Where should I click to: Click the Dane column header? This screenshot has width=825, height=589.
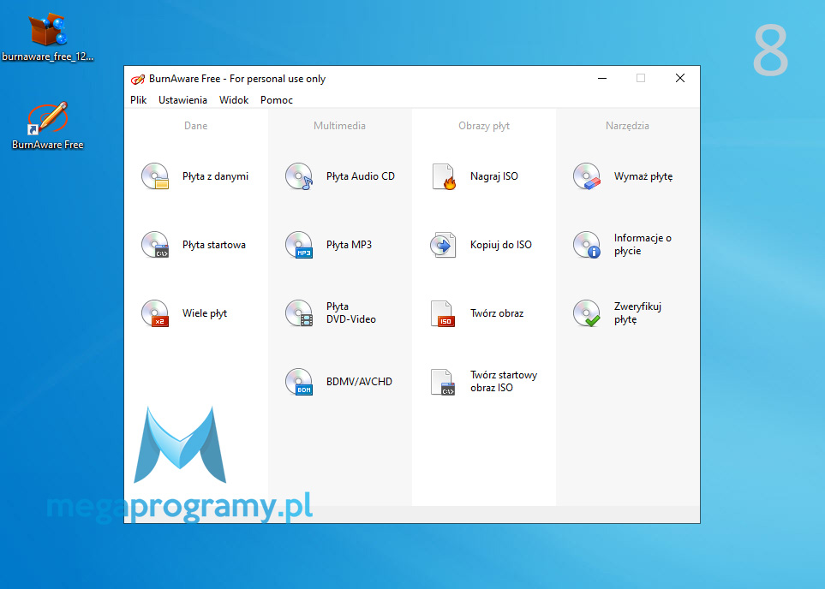(195, 126)
